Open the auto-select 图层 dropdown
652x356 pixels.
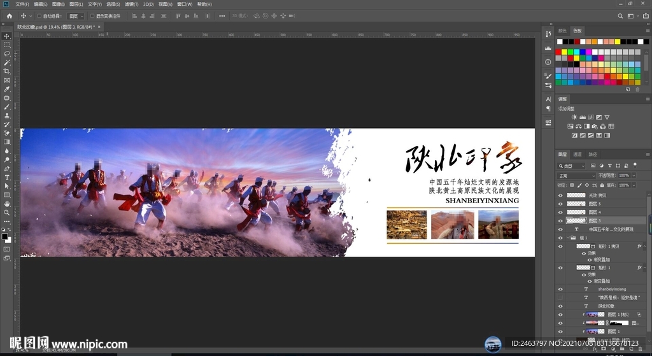click(x=76, y=16)
